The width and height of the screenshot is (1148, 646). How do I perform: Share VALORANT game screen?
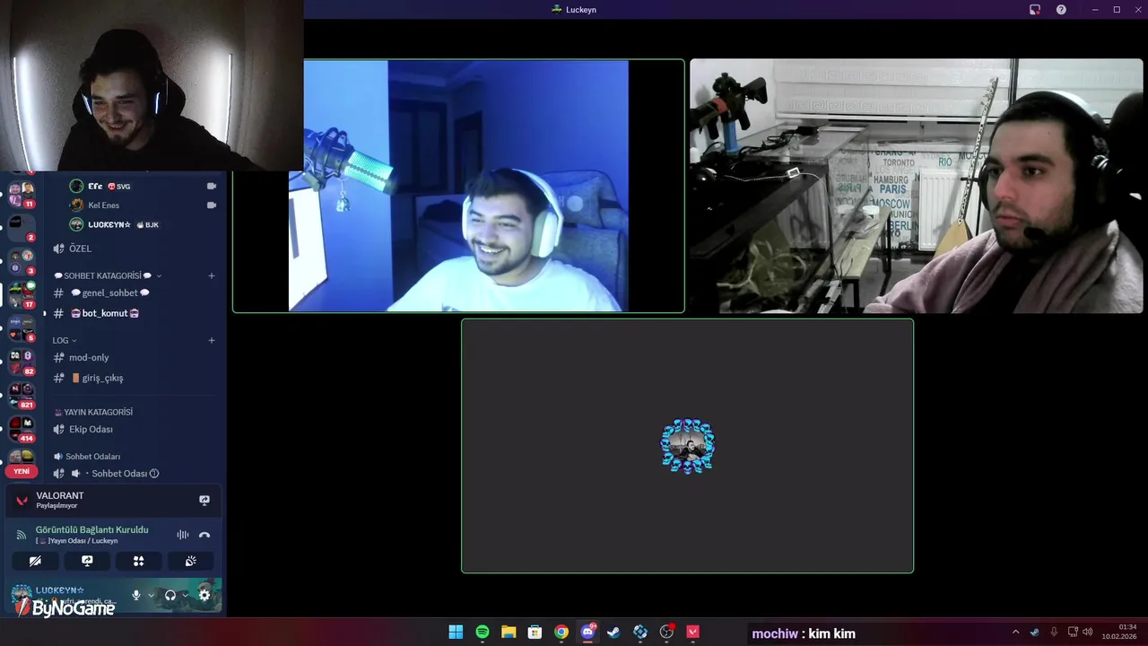pos(204,500)
